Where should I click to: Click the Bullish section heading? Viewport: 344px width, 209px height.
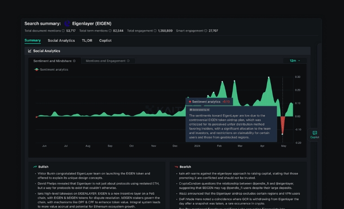pyautogui.click(x=44, y=167)
